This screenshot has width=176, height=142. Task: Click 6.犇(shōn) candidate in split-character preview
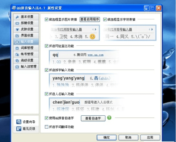(x=100, y=78)
